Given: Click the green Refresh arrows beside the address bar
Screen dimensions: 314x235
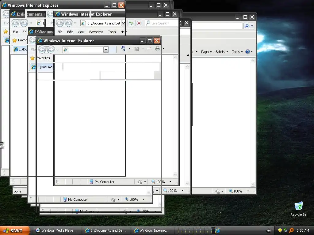Looking at the screenshot, I should (x=131, y=23).
